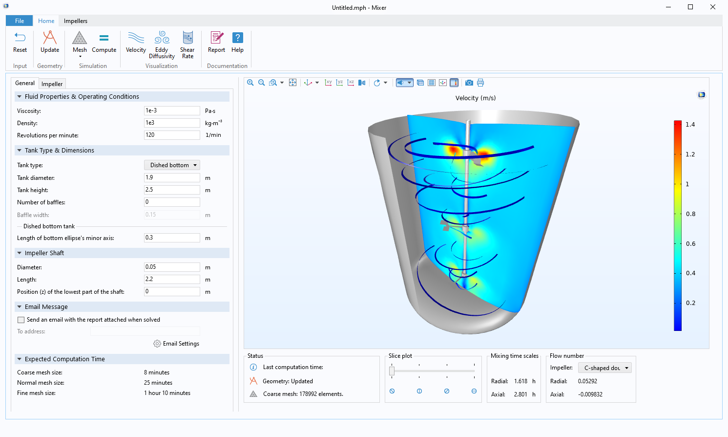The image size is (728, 437).
Task: Open Email Settings
Action: [176, 344]
